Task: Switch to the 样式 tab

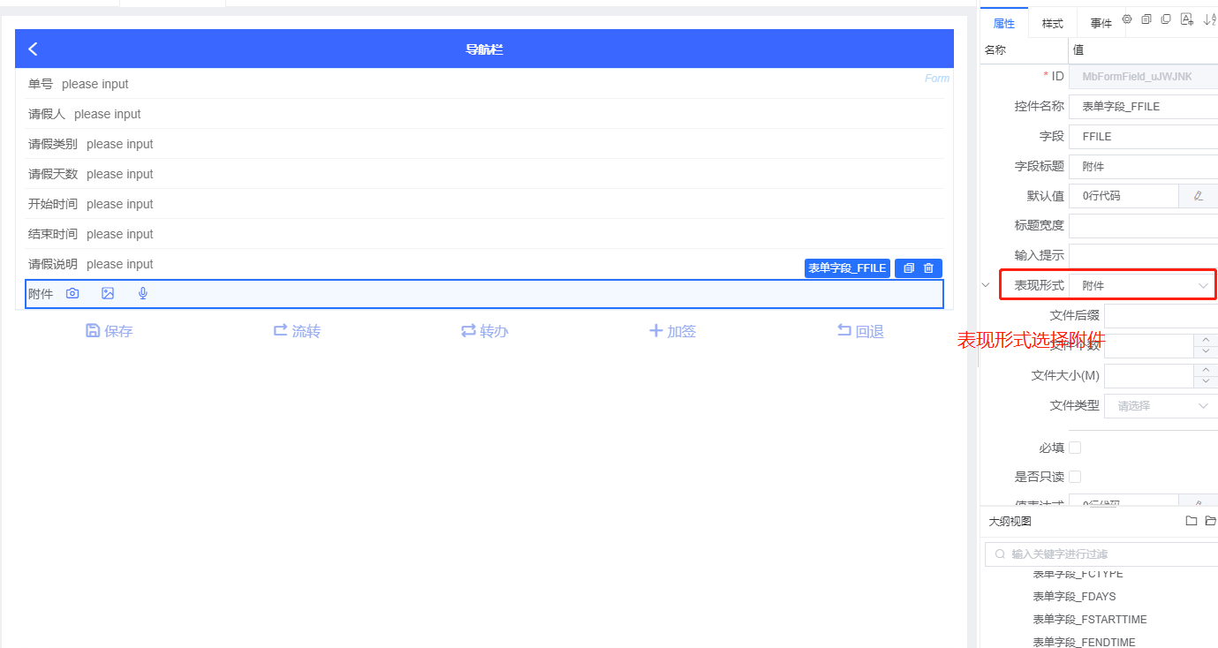Action: [x=1052, y=24]
